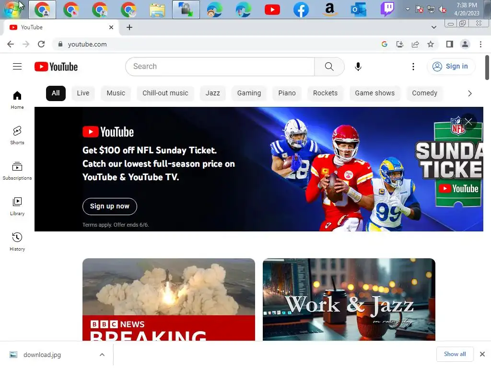Start voice search with microphone icon
Image resolution: width=491 pixels, height=368 pixels.
point(358,67)
